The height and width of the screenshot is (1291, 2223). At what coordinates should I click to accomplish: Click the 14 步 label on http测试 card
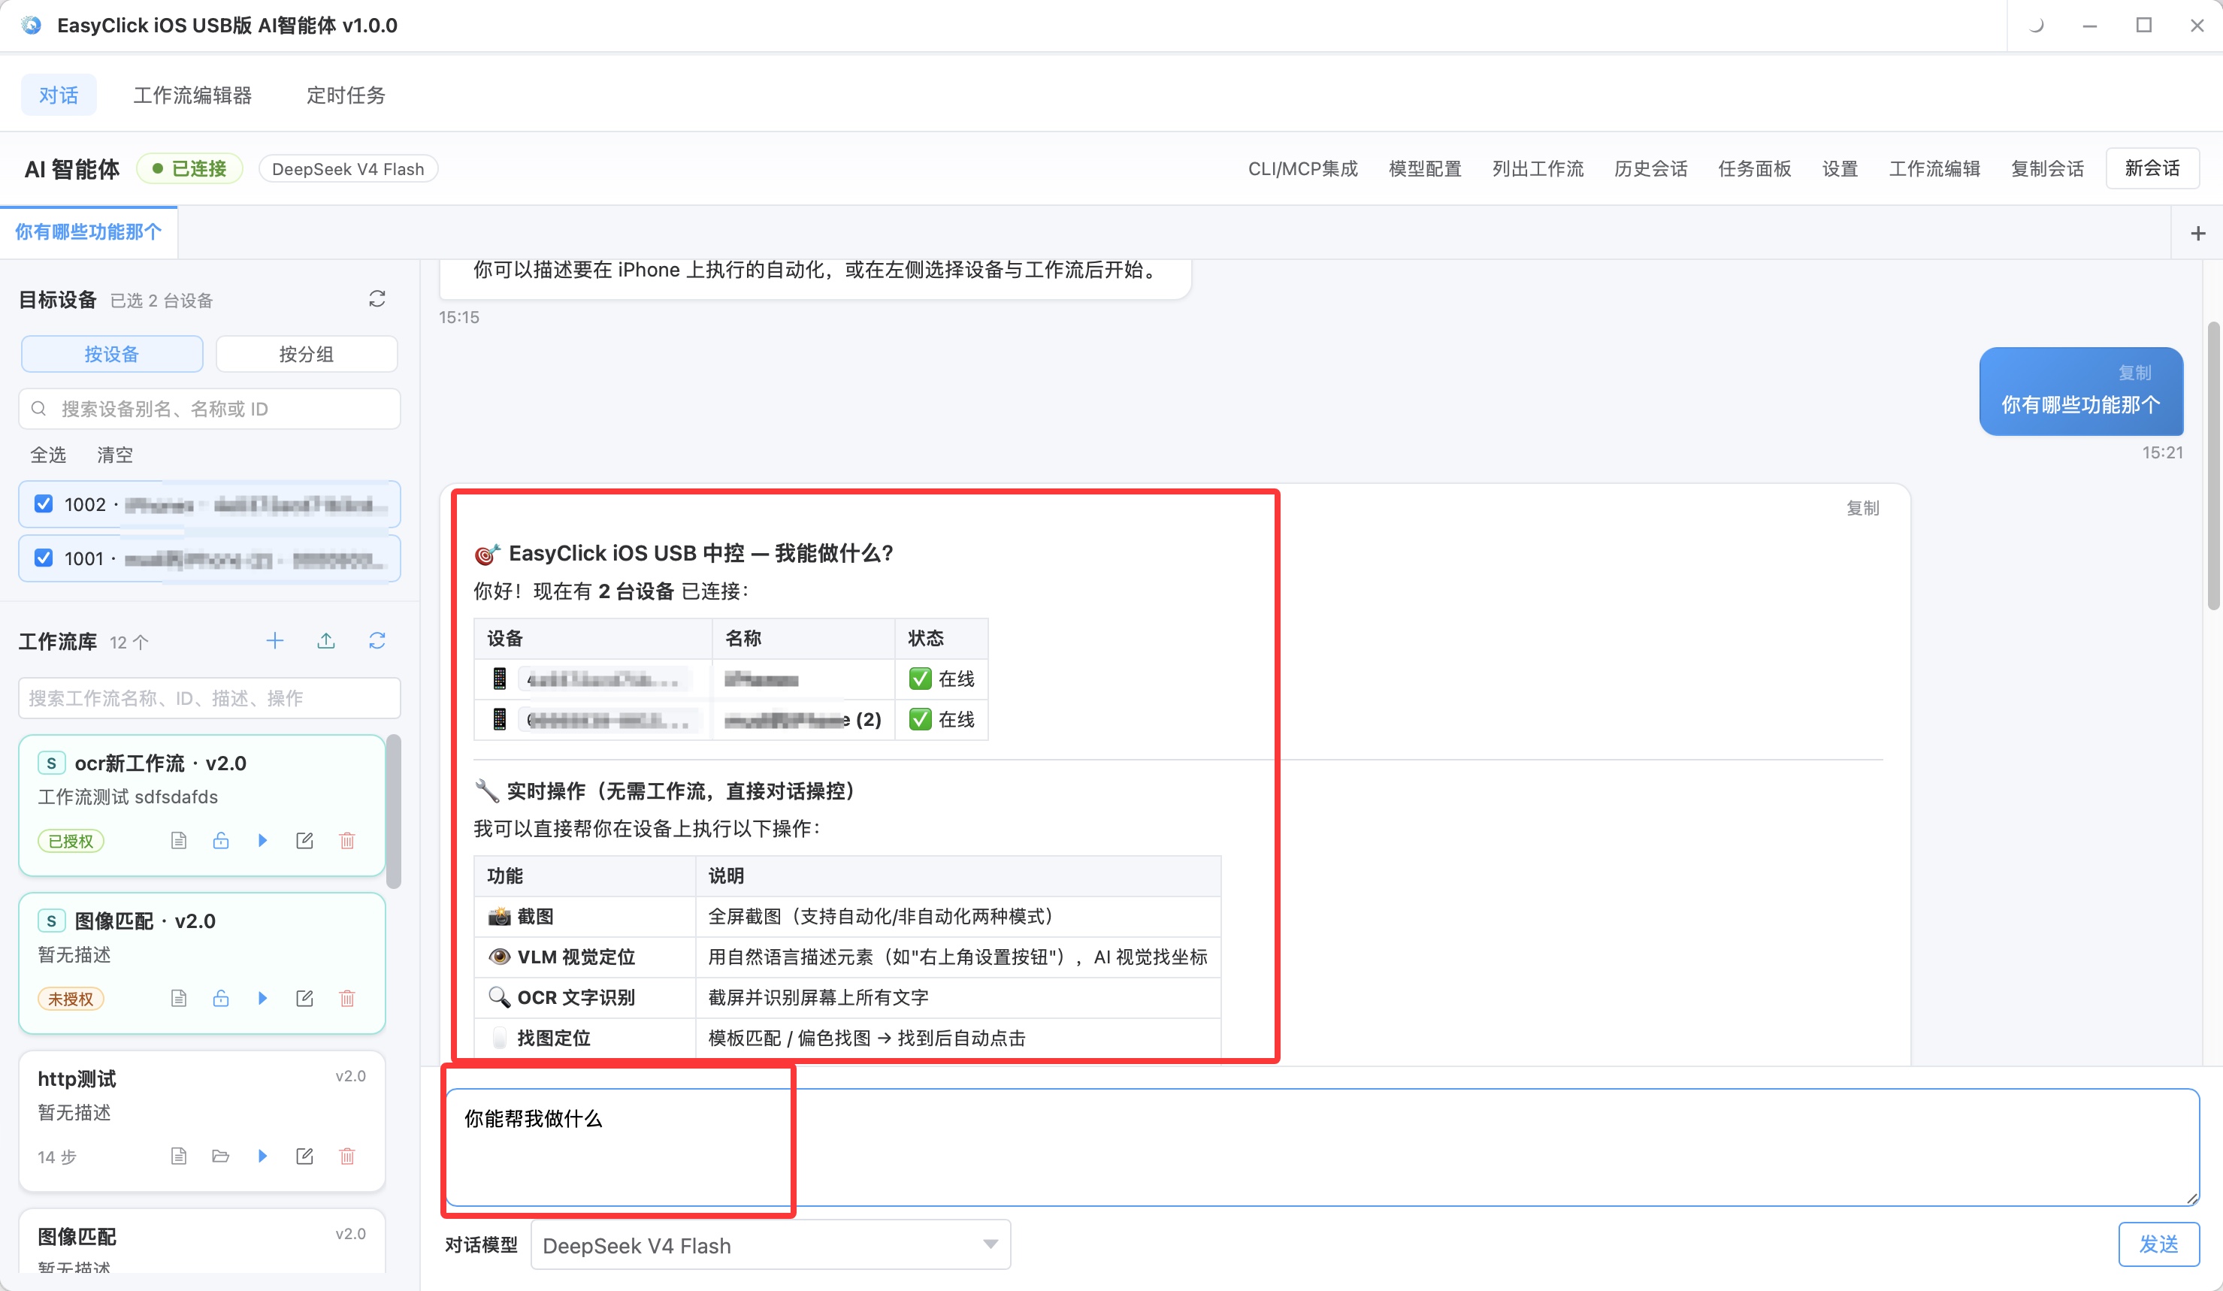tap(56, 1156)
